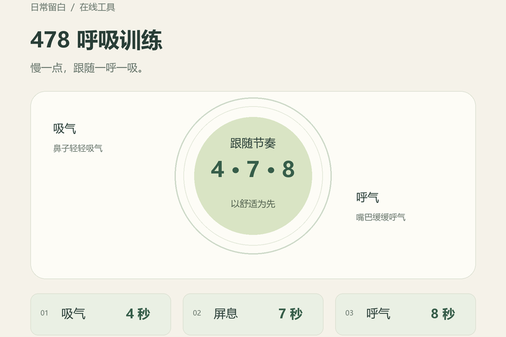Open the 日常留白 breadcrumb link

tap(48, 7)
